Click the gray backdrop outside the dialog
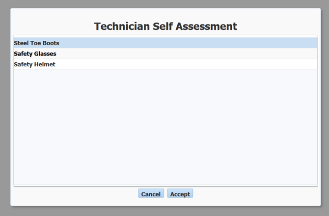329x216 pixels. (5, 108)
